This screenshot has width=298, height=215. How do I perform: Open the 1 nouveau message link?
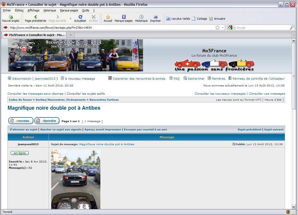[80, 78]
